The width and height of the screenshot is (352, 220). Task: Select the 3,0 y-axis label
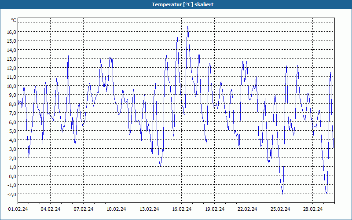pos(13,149)
